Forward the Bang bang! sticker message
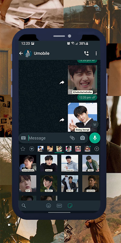 coord(62,120)
